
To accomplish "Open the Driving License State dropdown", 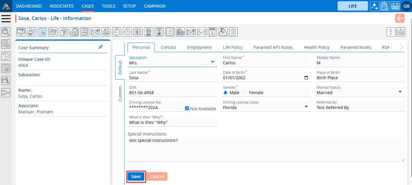I will click(x=306, y=107).
